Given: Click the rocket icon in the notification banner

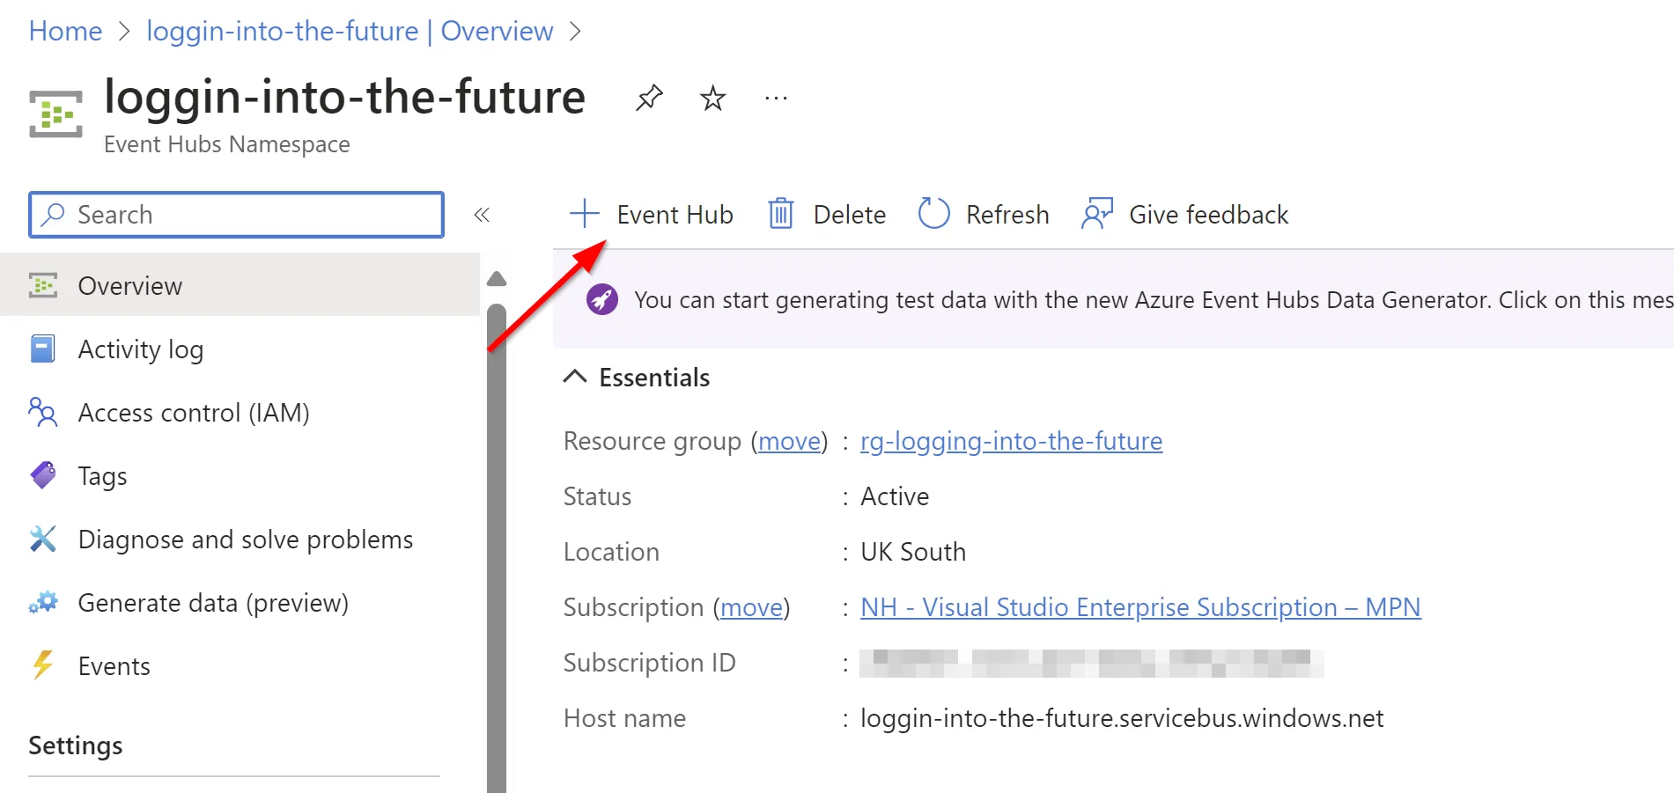Looking at the screenshot, I should (x=602, y=300).
